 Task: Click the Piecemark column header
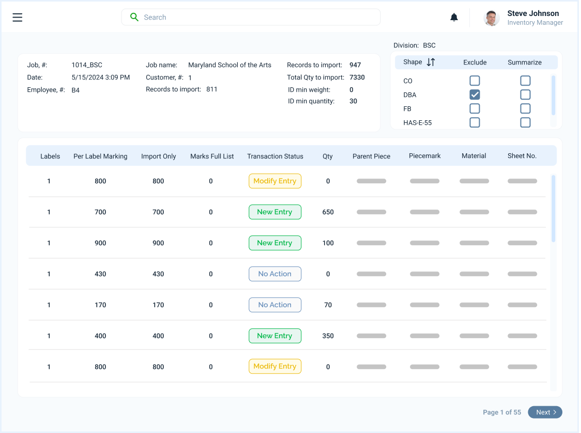tap(424, 156)
